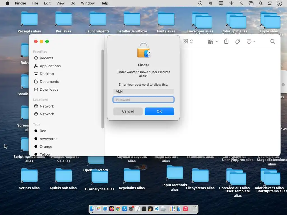Image resolution: width=287 pixels, height=215 pixels.
Task: Open the Edit menu
Action: click(x=47, y=3)
